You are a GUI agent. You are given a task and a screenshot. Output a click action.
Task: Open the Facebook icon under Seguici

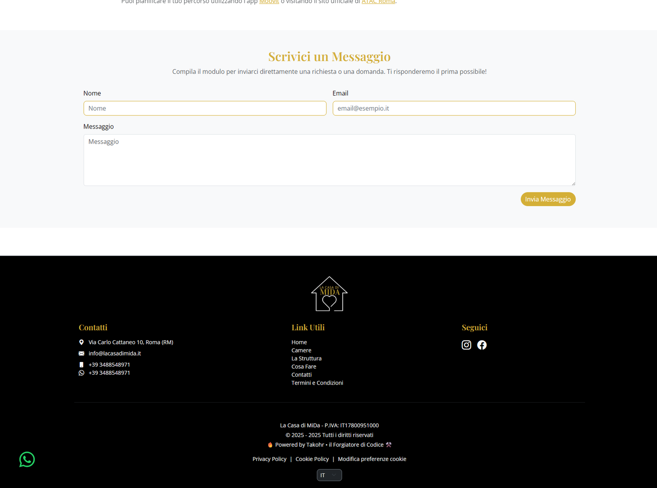tap(482, 345)
